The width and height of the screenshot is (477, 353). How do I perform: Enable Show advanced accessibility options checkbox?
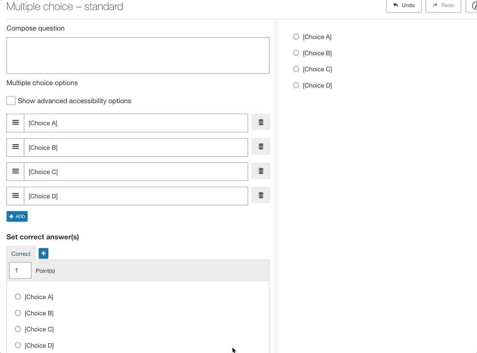(x=11, y=101)
